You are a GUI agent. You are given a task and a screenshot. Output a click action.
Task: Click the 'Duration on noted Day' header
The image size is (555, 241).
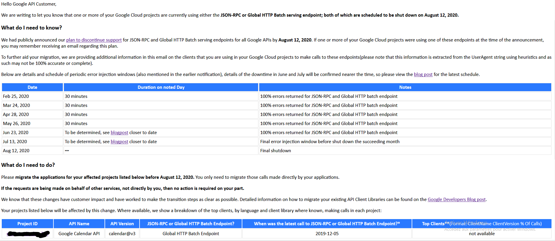[161, 87]
